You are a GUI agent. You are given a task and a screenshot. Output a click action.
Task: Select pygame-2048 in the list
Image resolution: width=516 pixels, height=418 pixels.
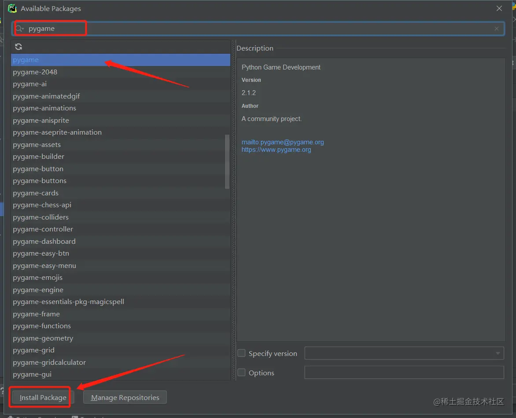point(121,72)
